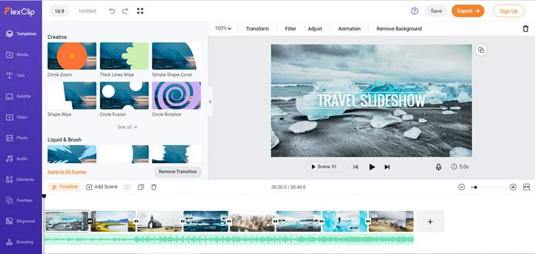Open the 100% zoom dropdown
The height and width of the screenshot is (254, 535).
pyautogui.click(x=223, y=29)
